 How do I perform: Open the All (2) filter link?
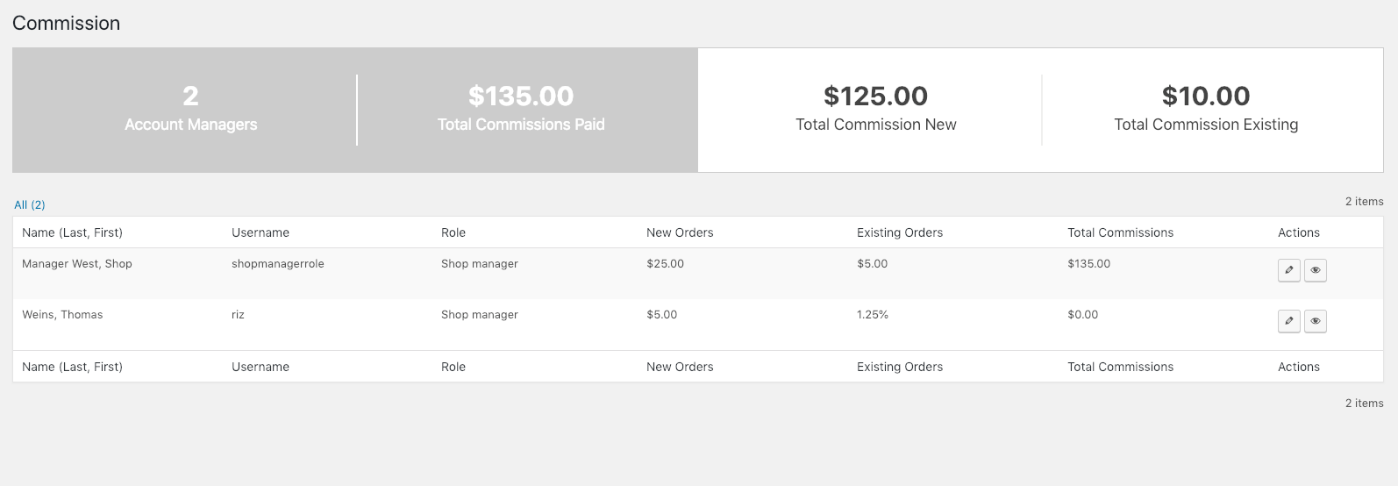click(30, 204)
